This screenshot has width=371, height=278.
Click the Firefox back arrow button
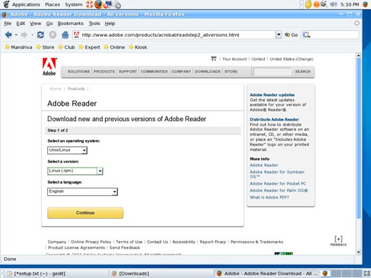[9, 35]
